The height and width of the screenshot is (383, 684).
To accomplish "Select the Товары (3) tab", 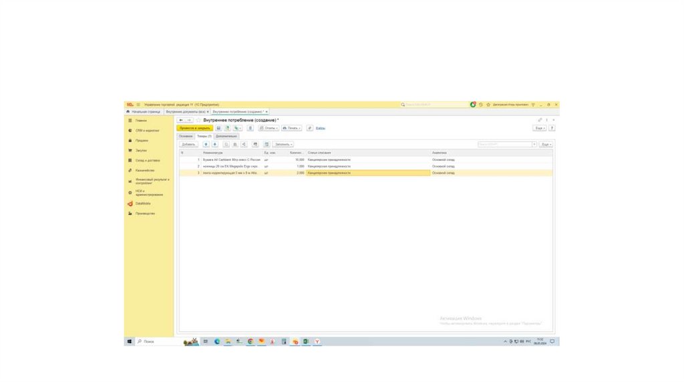I will click(204, 136).
